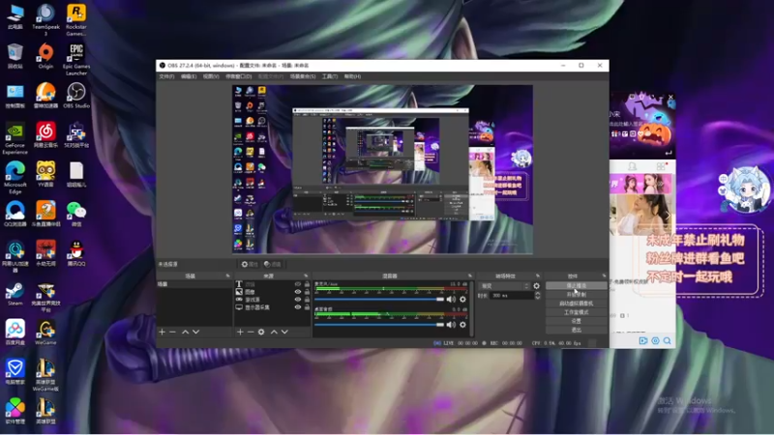Open the 渐变 transition type dropdown

click(504, 286)
